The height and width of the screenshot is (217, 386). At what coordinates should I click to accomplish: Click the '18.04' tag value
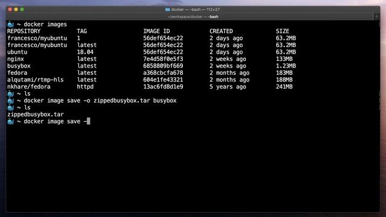pos(85,52)
